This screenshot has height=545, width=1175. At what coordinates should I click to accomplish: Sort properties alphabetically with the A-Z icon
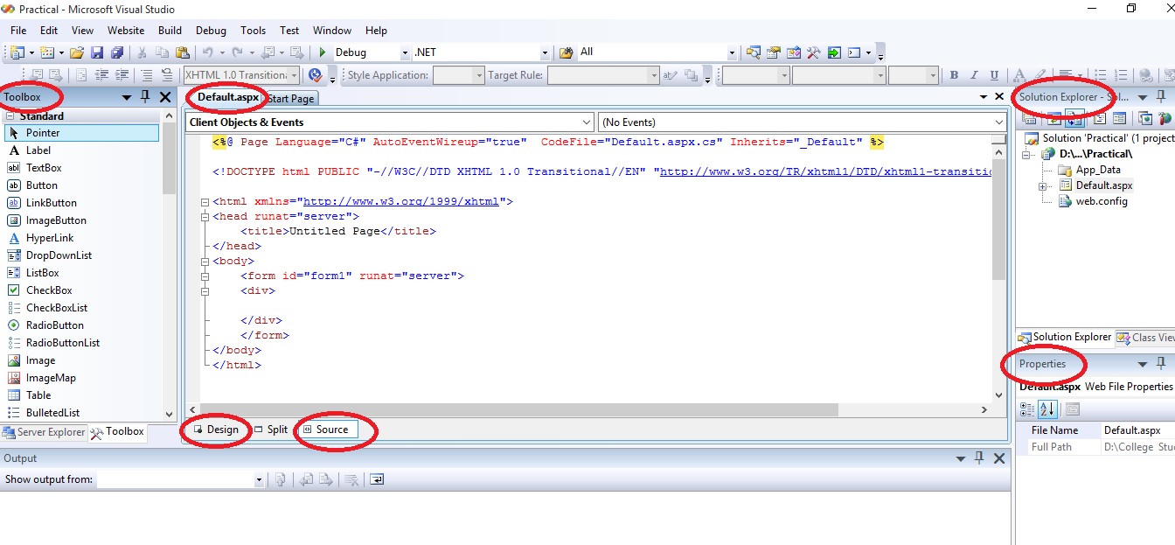pyautogui.click(x=1048, y=409)
